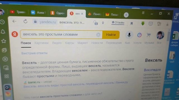Open notifications bell in the sidebar
Viewport: 179px width, 100px height.
point(3,32)
